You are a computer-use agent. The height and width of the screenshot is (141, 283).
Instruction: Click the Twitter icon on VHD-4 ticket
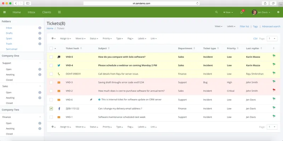59,65
